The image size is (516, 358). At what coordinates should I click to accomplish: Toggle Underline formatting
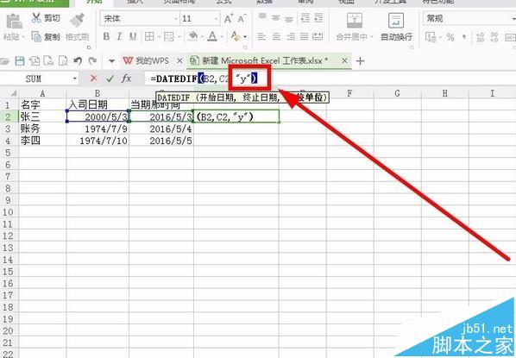133,36
